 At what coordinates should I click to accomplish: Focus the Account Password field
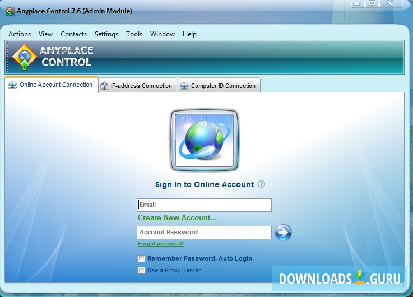[204, 232]
